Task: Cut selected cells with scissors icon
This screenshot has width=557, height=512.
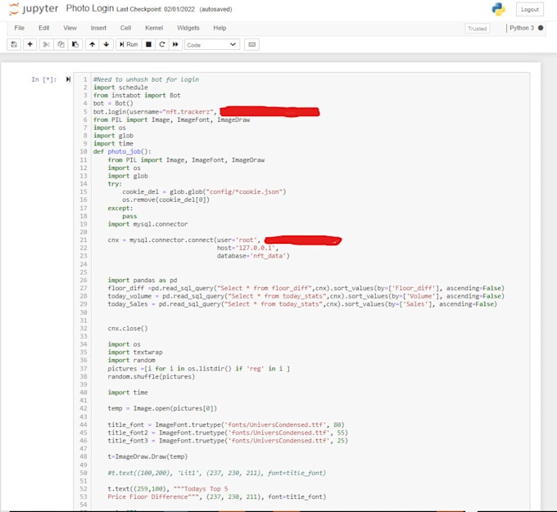Action: click(46, 44)
